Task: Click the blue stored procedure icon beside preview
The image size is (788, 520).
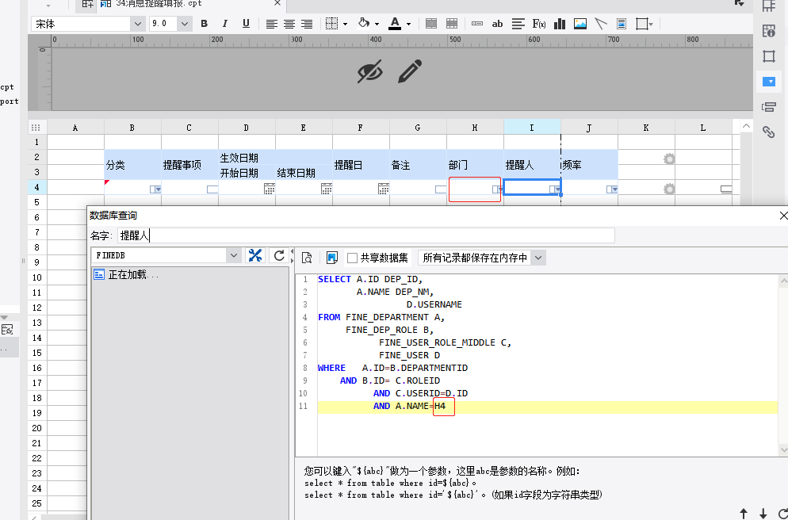Action: [x=331, y=258]
